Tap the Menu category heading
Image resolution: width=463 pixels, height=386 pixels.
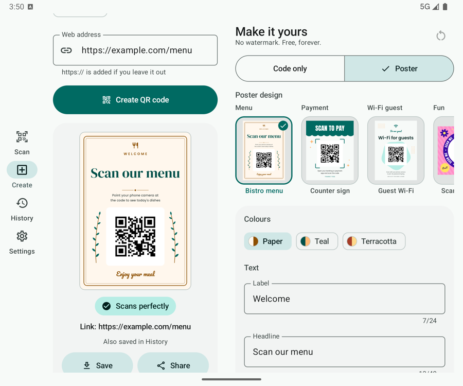coord(244,108)
